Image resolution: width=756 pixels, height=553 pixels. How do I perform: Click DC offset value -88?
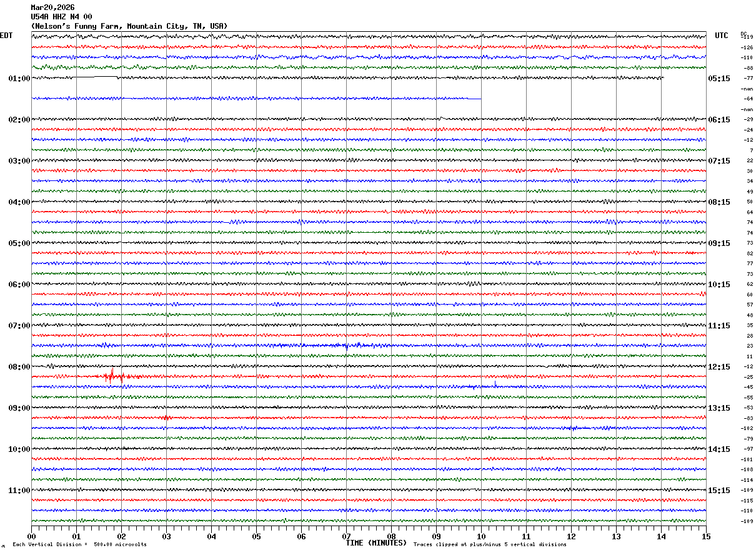click(748, 68)
